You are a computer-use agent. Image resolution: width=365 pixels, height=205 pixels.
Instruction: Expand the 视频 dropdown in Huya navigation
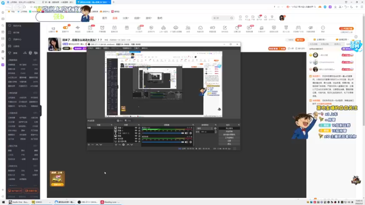tap(137, 18)
